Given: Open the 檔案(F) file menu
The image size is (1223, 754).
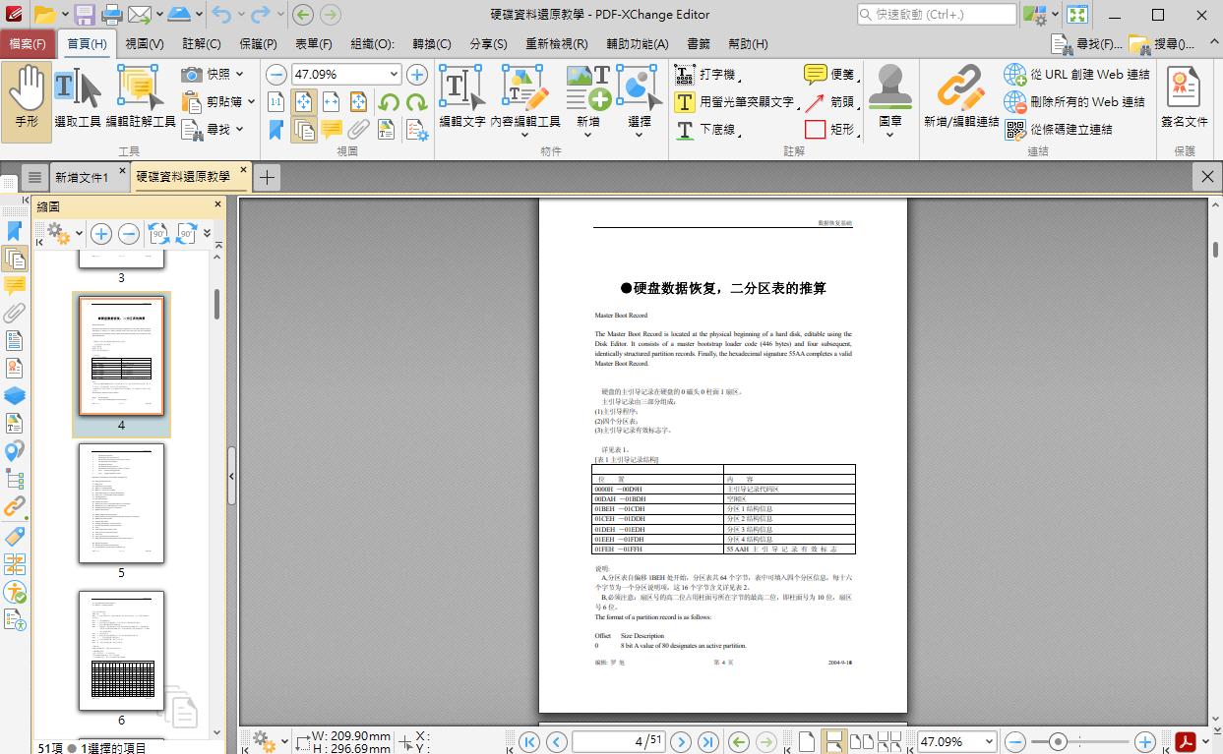Looking at the screenshot, I should click(x=28, y=44).
